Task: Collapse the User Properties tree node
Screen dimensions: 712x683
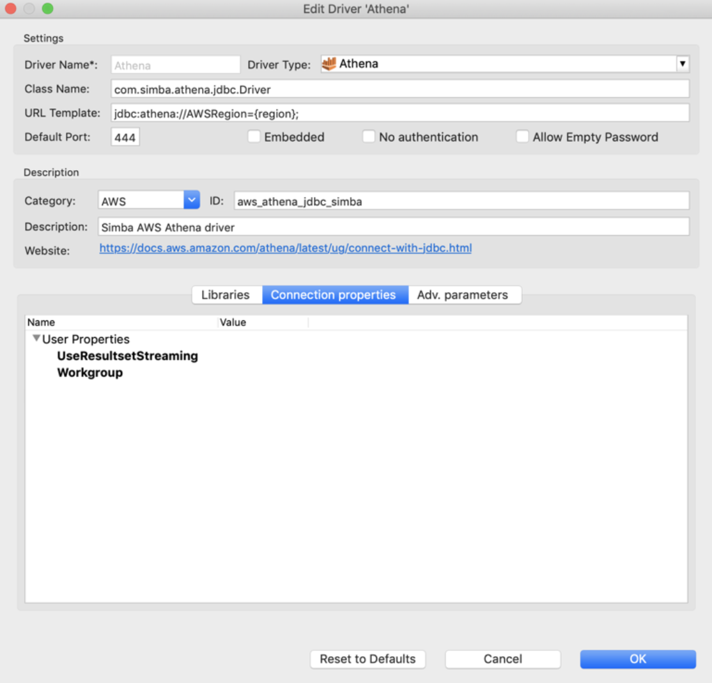Action: tap(36, 338)
